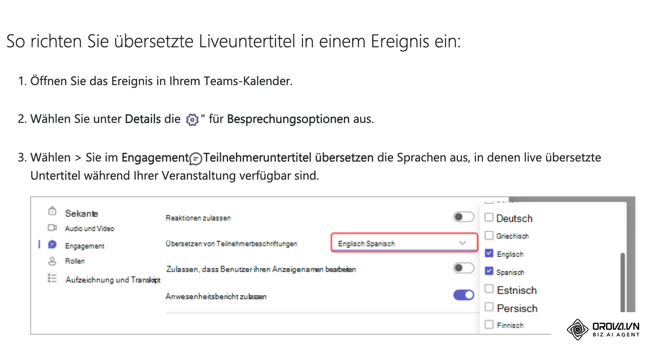Turn off Anwesenheitsbericht zulassen switch
This screenshot has height=357, width=665.
tap(463, 295)
